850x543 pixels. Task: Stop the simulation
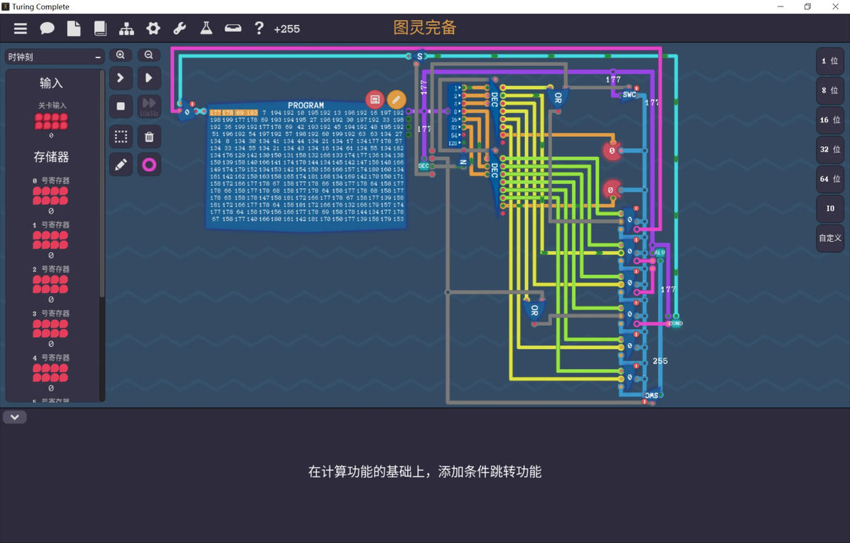point(121,106)
